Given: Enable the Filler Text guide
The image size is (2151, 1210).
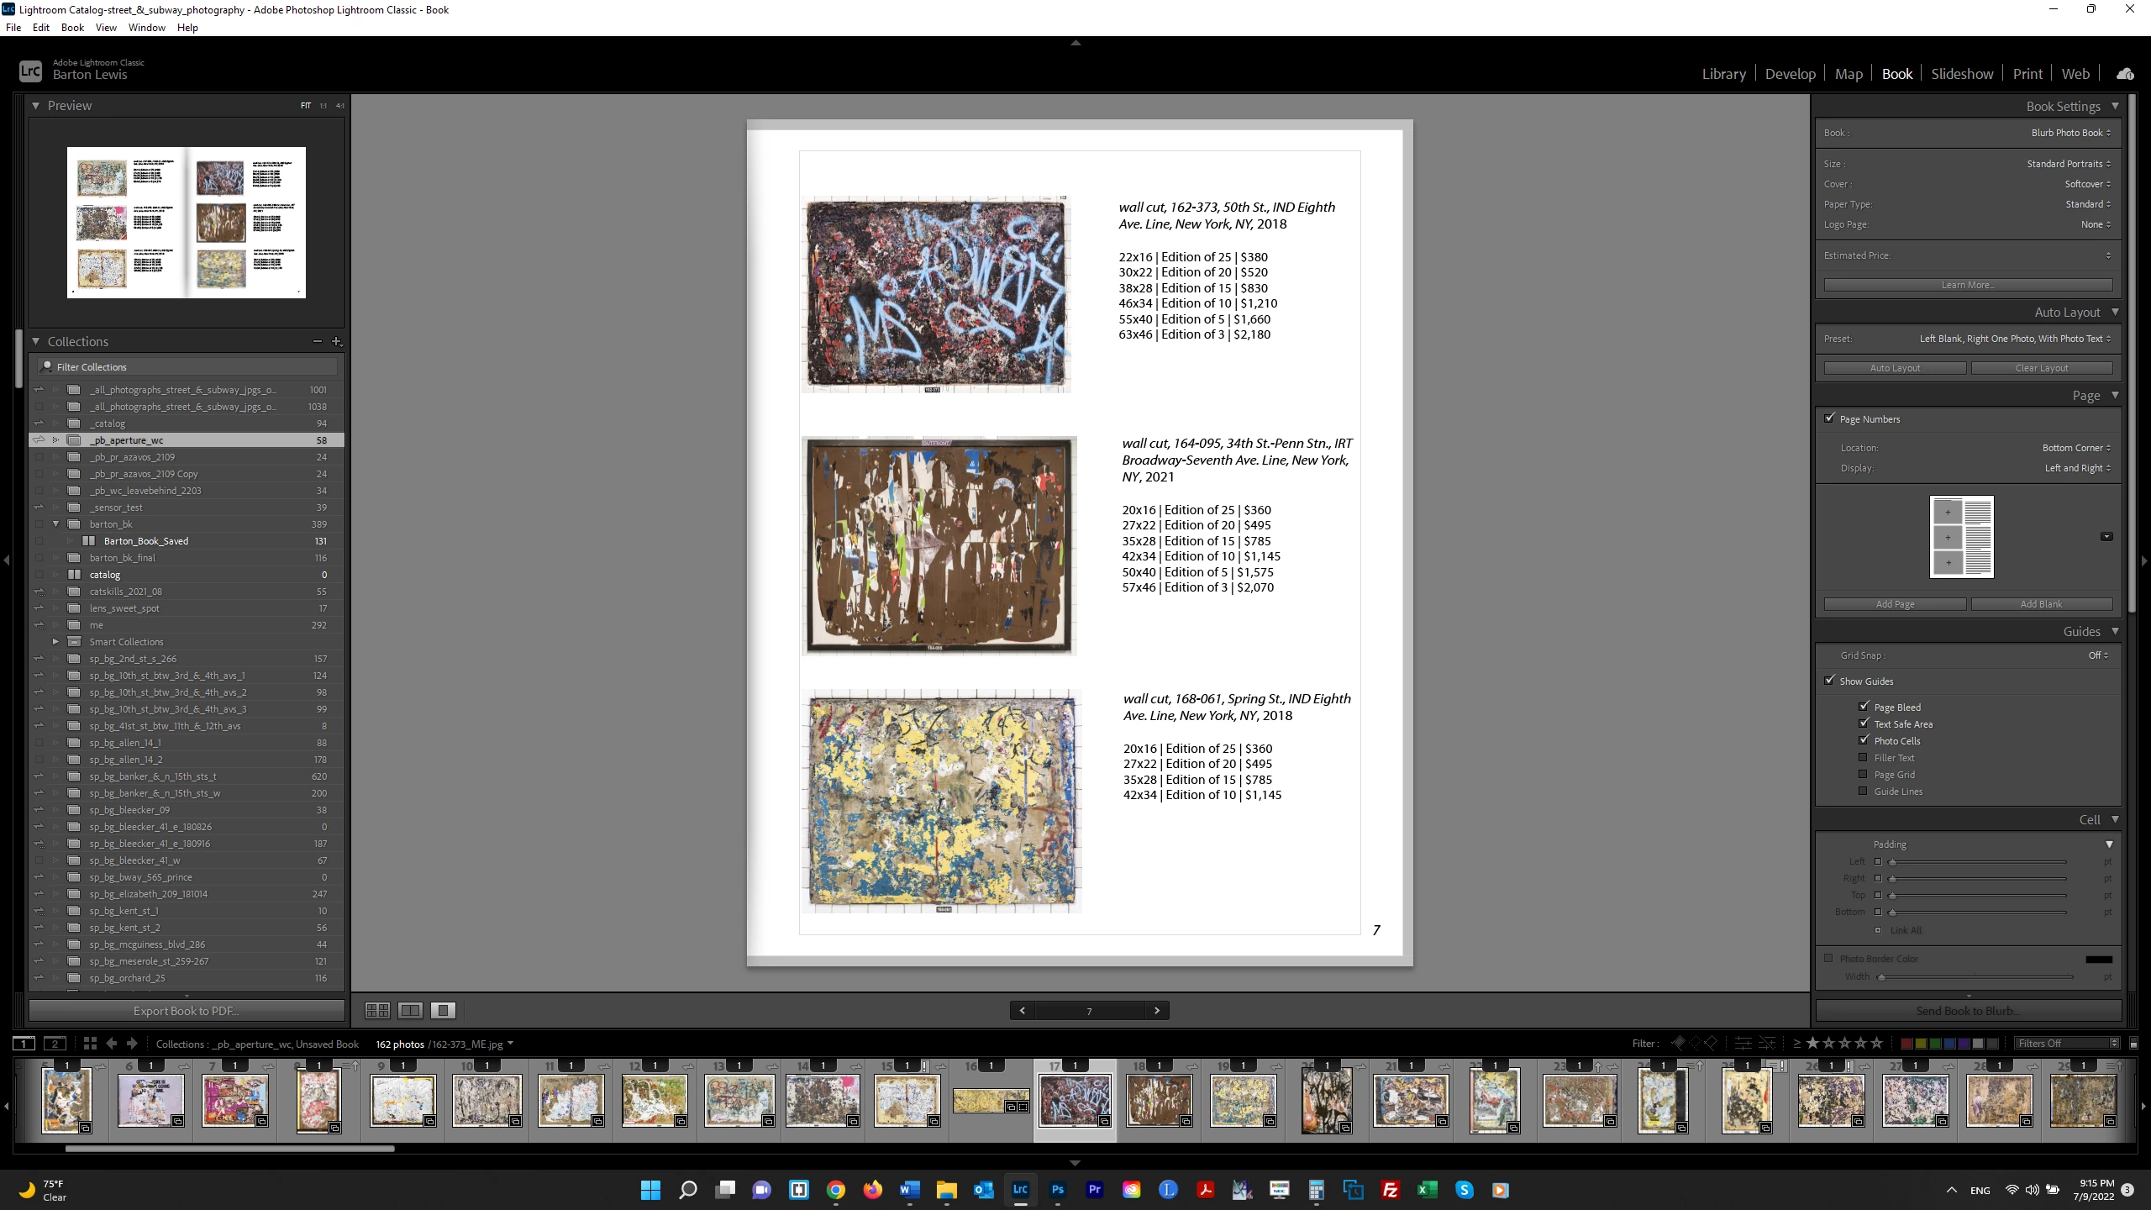Looking at the screenshot, I should point(1863,757).
